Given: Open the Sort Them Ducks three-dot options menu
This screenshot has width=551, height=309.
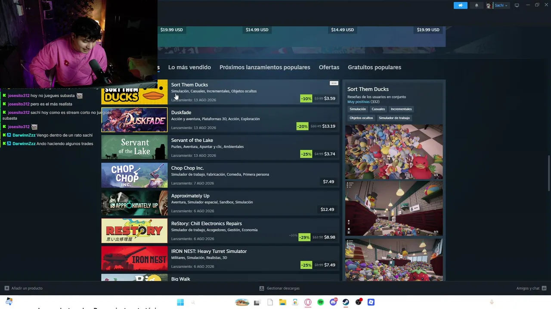Looking at the screenshot, I should 334,83.
